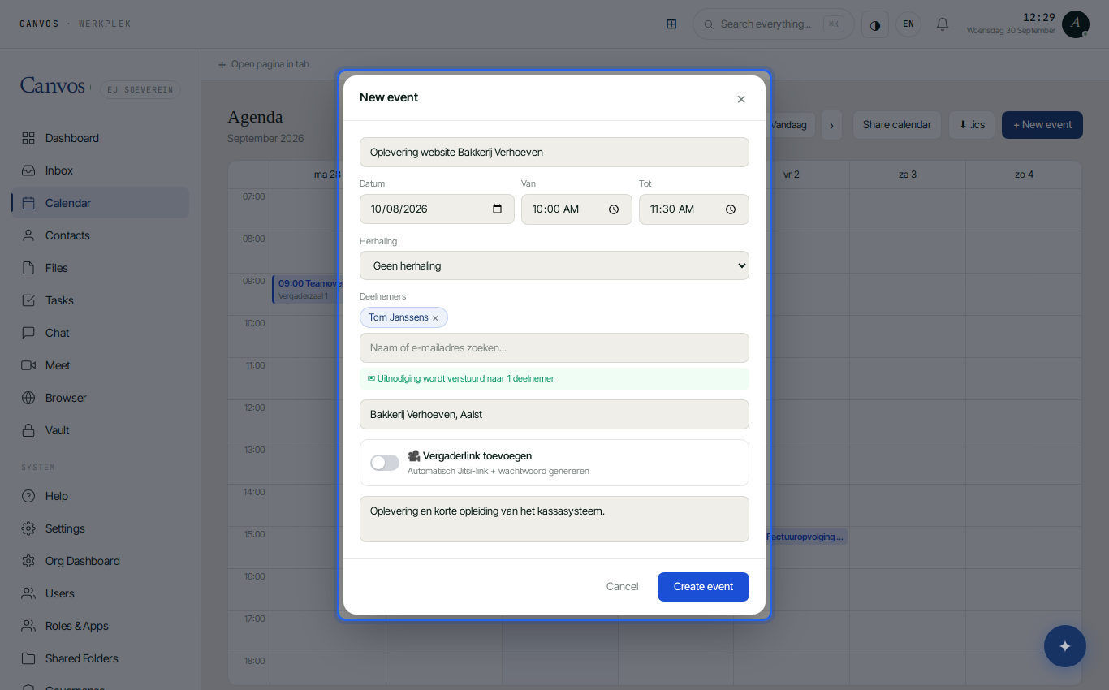The width and height of the screenshot is (1109, 690).
Task: Open Dashboard in the sidebar
Action: tap(100, 138)
